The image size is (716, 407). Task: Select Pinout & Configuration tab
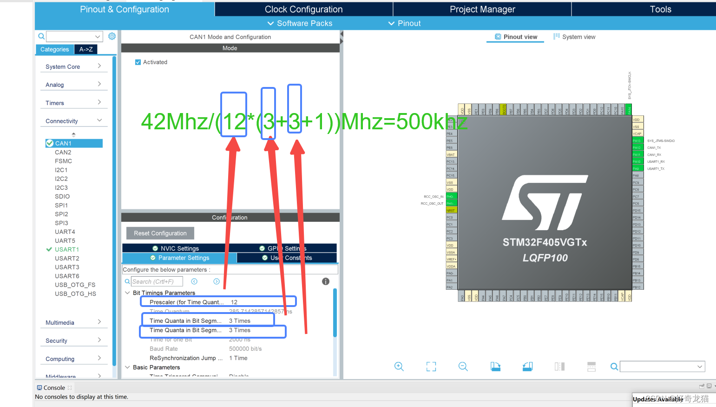125,9
